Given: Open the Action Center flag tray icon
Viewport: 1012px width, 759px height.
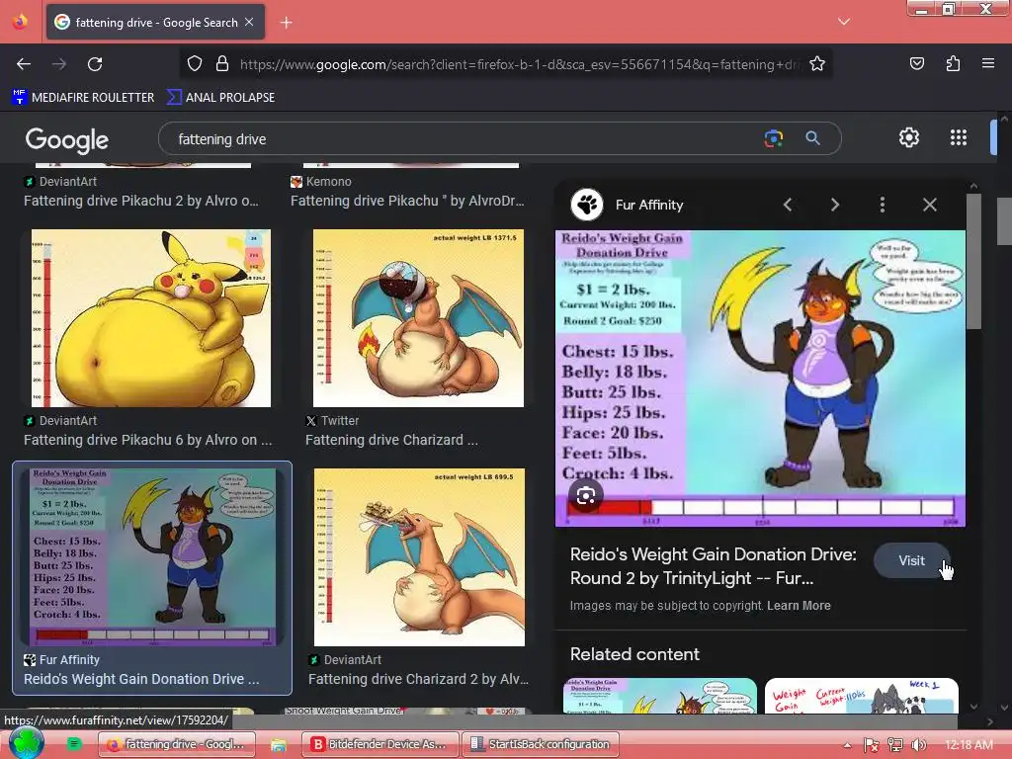Looking at the screenshot, I should click(872, 745).
